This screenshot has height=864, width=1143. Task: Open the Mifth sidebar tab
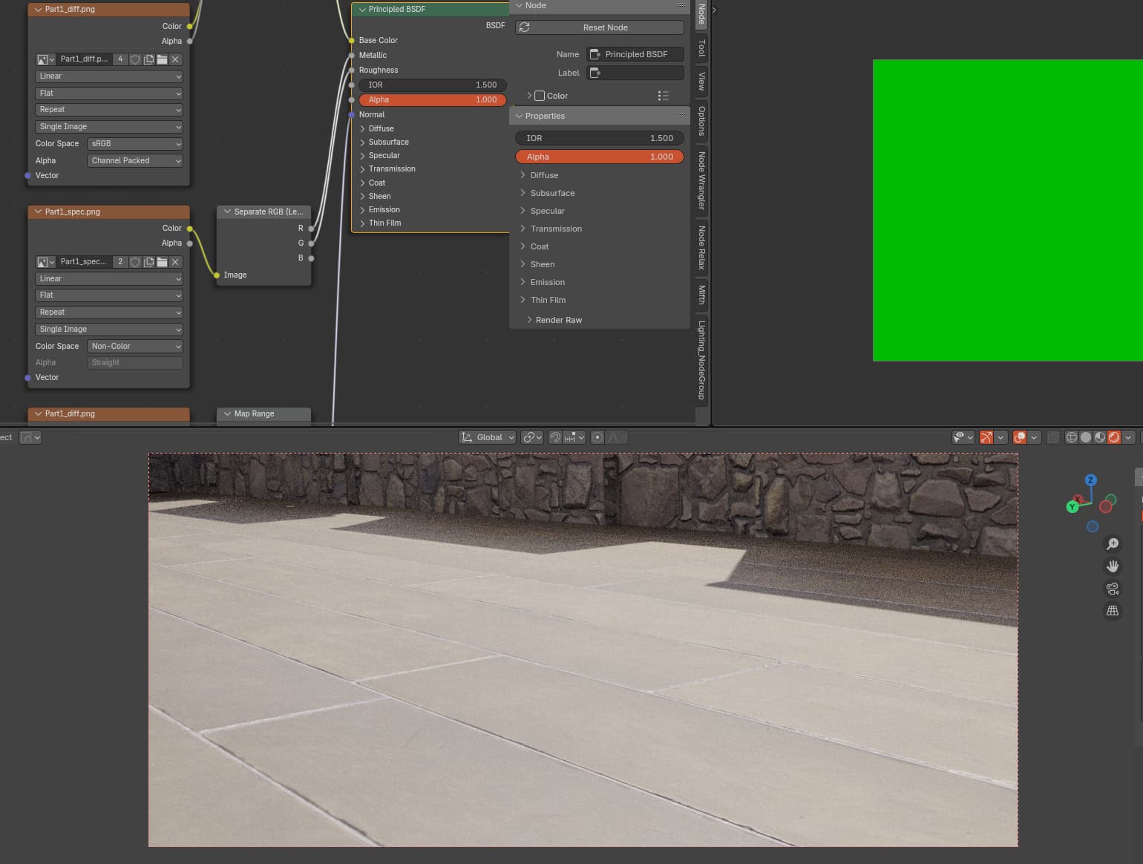[701, 295]
